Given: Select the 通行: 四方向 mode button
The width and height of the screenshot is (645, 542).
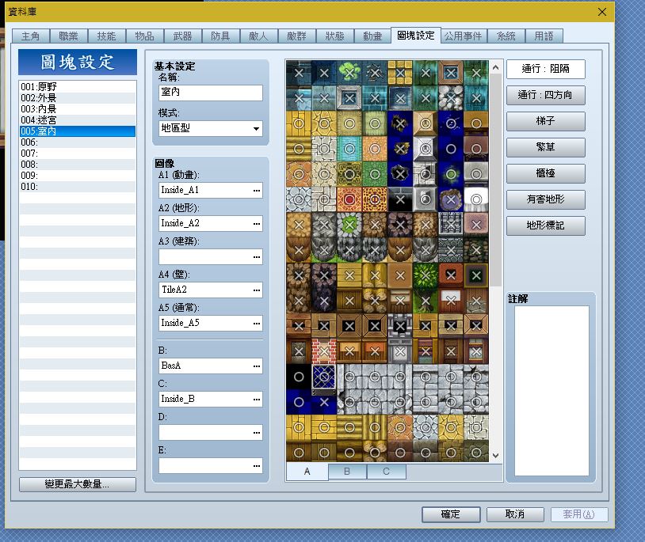Looking at the screenshot, I should coord(545,95).
